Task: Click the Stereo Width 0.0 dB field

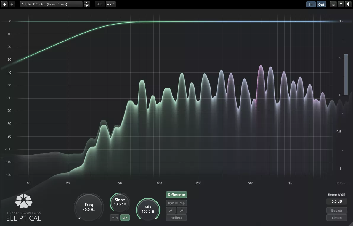Action: coord(337,201)
